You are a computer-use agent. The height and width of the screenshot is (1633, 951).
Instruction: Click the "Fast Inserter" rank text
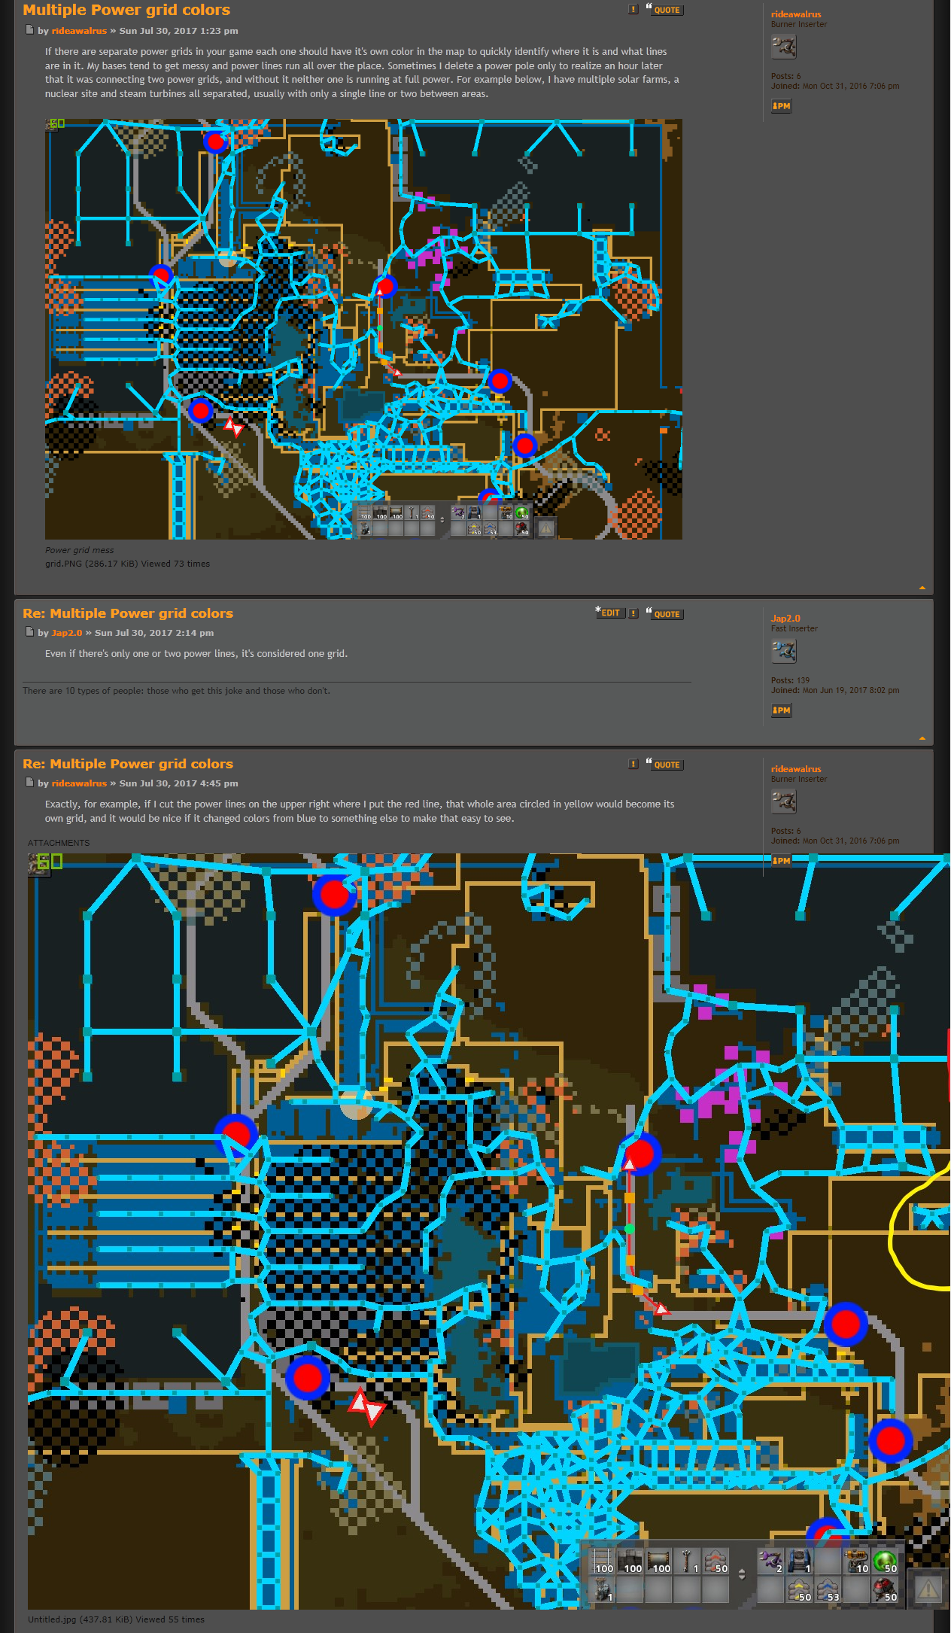[794, 628]
